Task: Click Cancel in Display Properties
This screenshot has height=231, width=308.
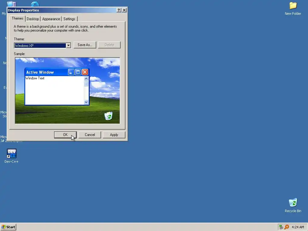Action: point(90,135)
